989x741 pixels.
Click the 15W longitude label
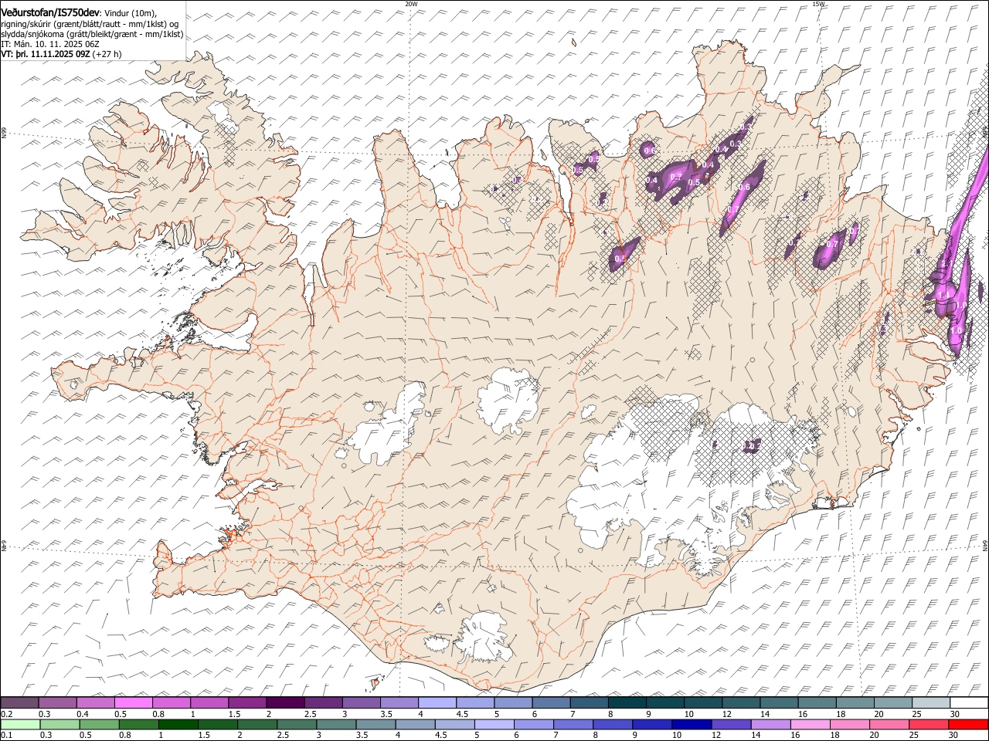click(x=818, y=4)
